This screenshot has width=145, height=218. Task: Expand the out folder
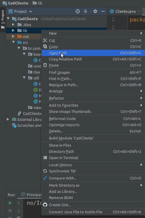pyautogui.click(x=13, y=37)
